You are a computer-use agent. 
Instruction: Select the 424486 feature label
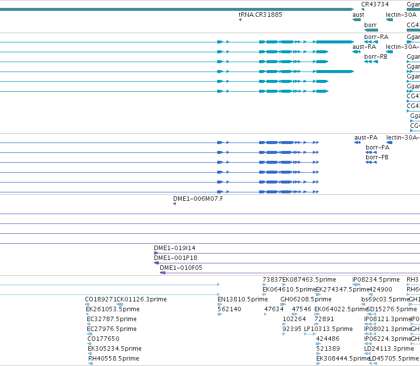(x=328, y=339)
